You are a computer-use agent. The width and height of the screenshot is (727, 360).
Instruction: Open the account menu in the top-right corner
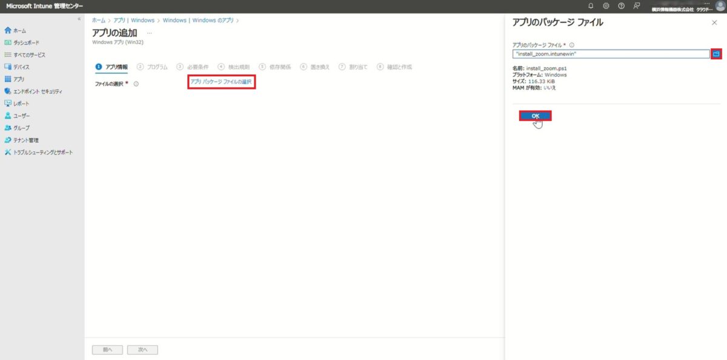pos(719,5)
